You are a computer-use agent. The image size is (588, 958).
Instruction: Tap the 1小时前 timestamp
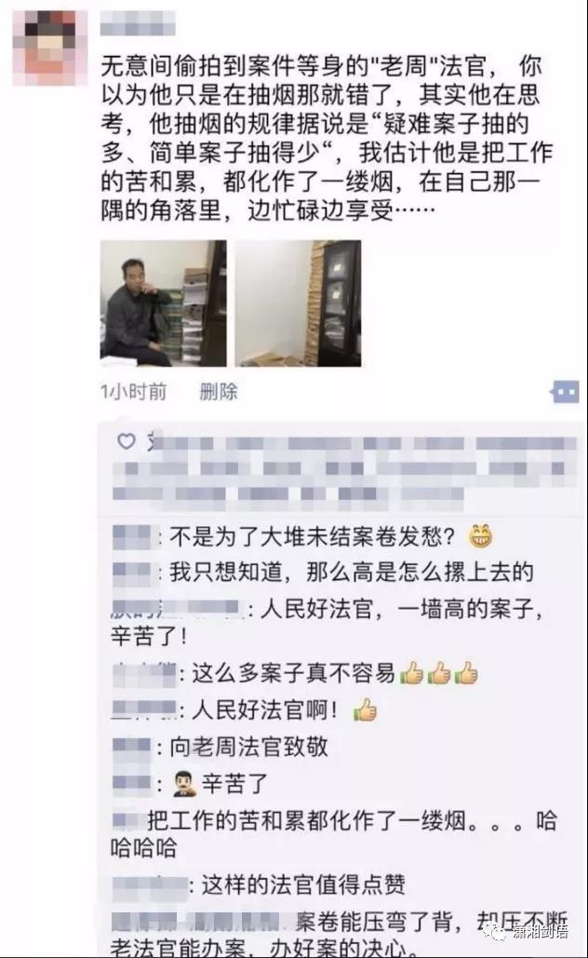pyautogui.click(x=134, y=392)
